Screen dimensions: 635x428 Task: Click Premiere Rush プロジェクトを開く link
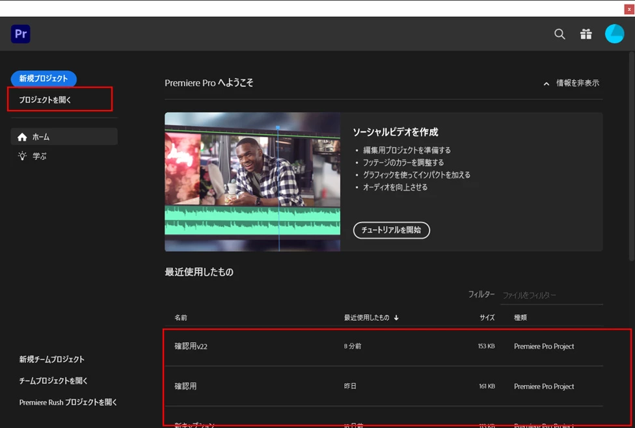[68, 402]
